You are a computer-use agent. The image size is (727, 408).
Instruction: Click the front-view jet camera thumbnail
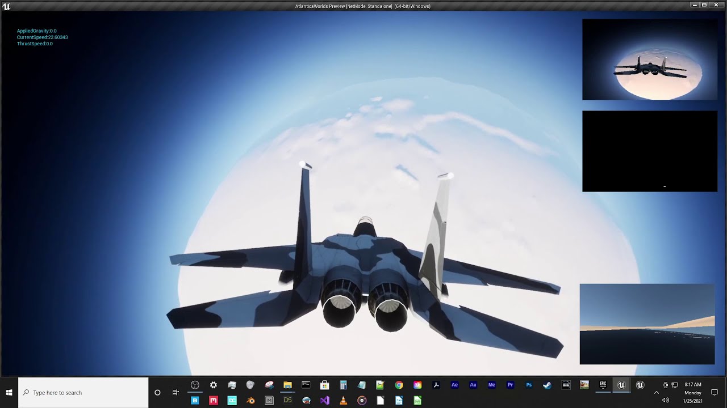point(650,59)
